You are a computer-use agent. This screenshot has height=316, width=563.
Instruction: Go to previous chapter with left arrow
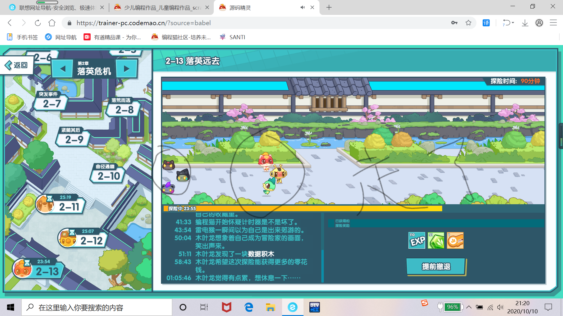click(62, 69)
